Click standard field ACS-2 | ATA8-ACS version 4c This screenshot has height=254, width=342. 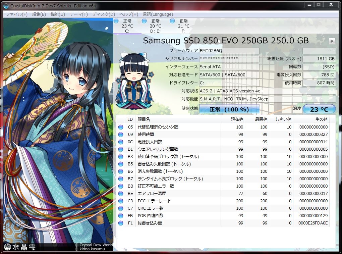268,91
